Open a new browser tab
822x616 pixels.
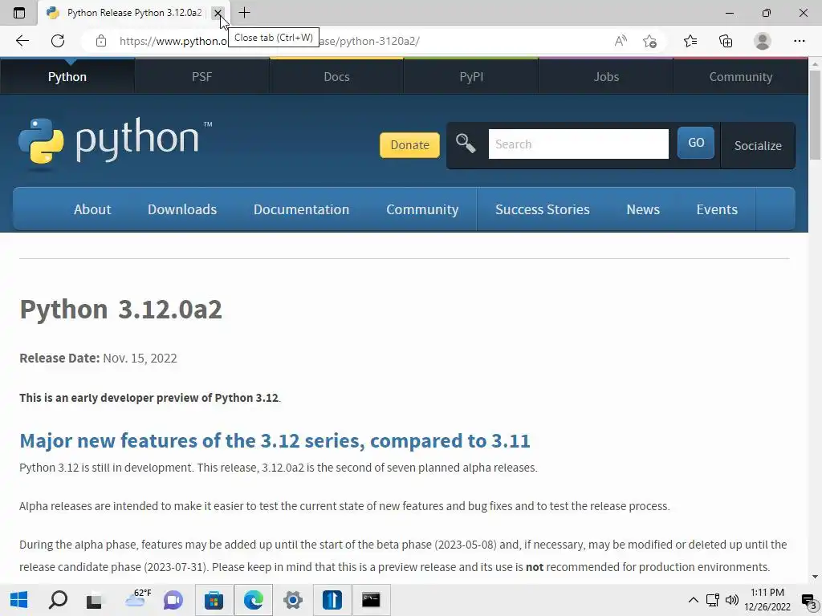pyautogui.click(x=244, y=13)
